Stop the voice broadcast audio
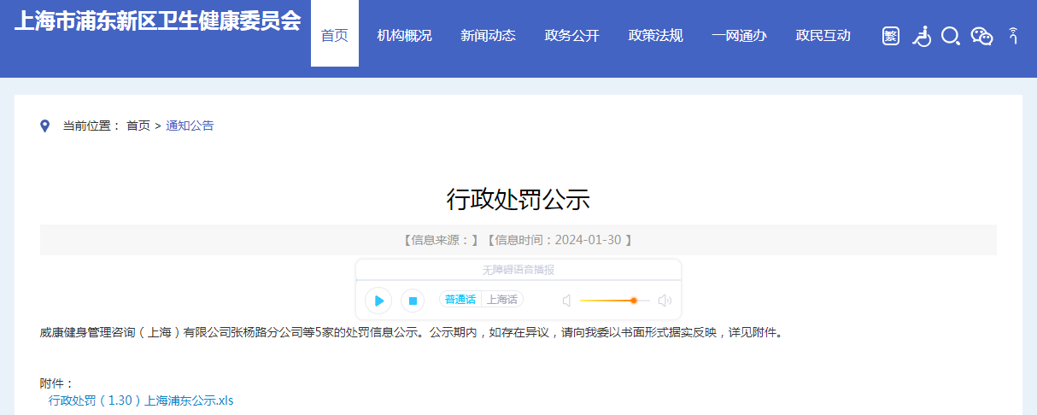This screenshot has height=415, width=1037. coord(413,301)
